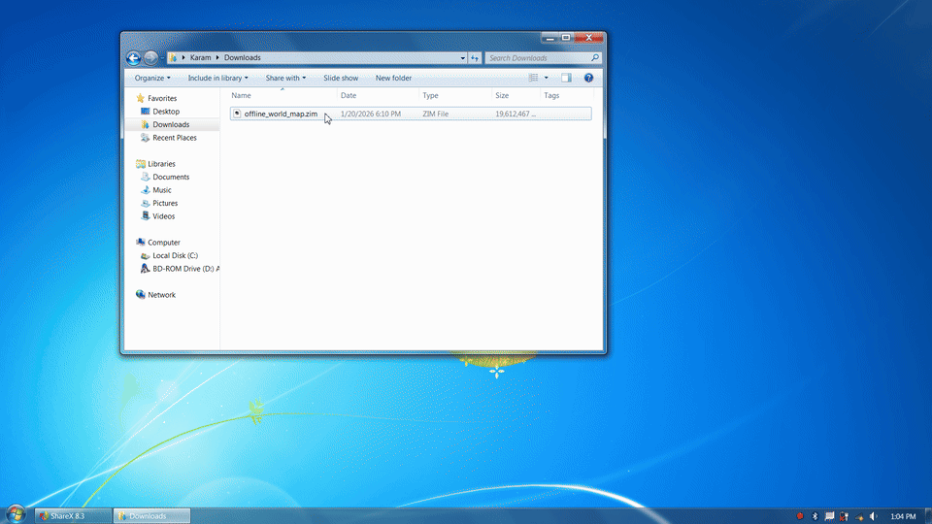Screen dimensions: 932x524
Task: Click the red recording tray icon
Action: (800, 516)
